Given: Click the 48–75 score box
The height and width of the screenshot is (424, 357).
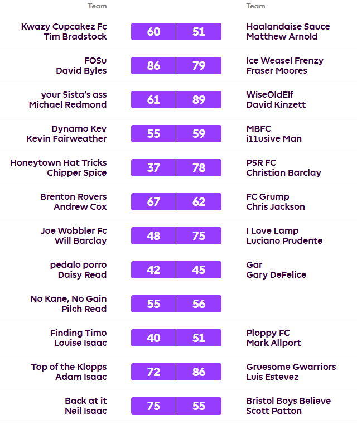Looking at the screenshot, I should 176,236.
